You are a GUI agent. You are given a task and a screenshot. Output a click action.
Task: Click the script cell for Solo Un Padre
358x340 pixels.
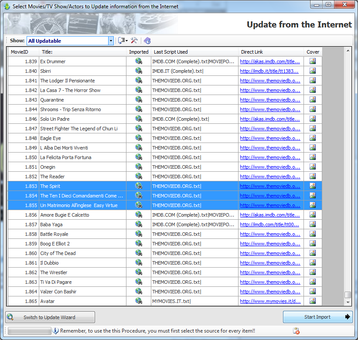click(x=194, y=119)
